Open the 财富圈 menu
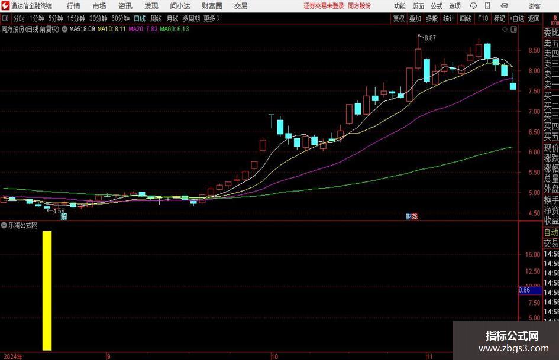This screenshot has width=559, height=360. tap(212, 6)
